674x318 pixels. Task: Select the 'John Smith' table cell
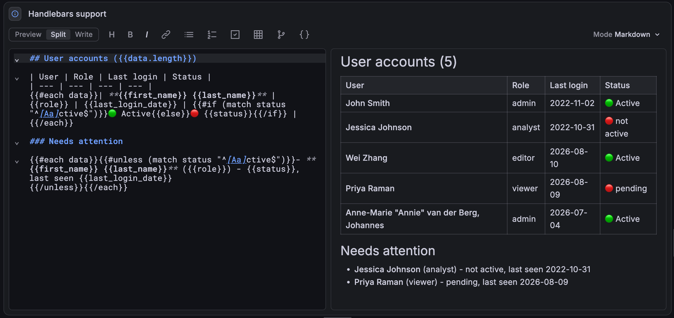click(424, 103)
